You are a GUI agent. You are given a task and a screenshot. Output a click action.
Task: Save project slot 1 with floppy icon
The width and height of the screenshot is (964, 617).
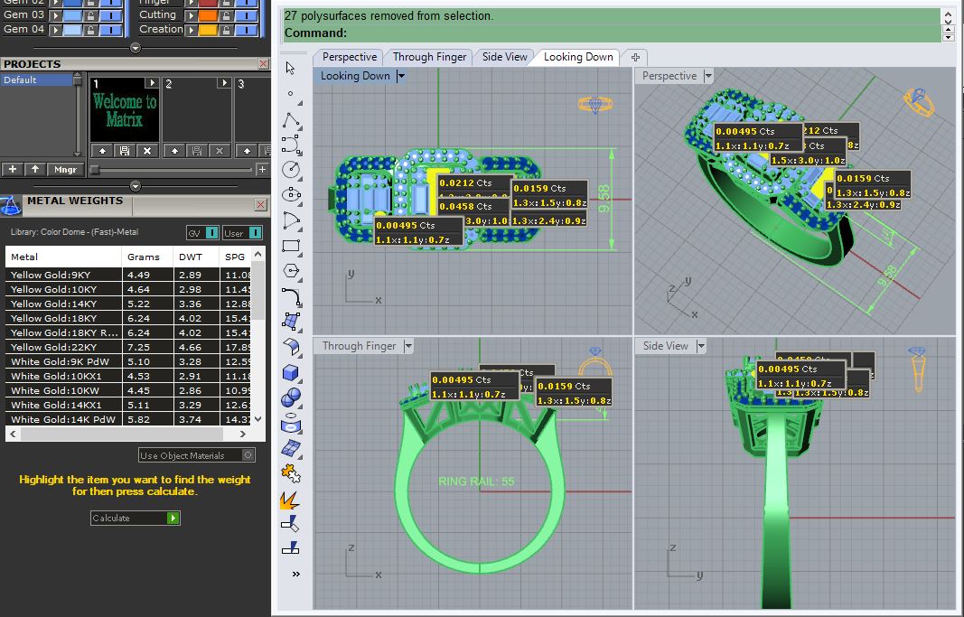[124, 151]
